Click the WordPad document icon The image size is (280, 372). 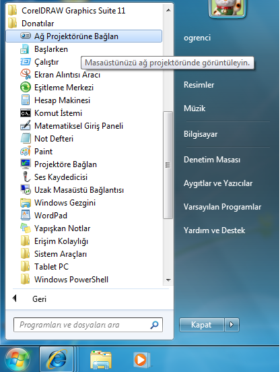tap(26, 216)
